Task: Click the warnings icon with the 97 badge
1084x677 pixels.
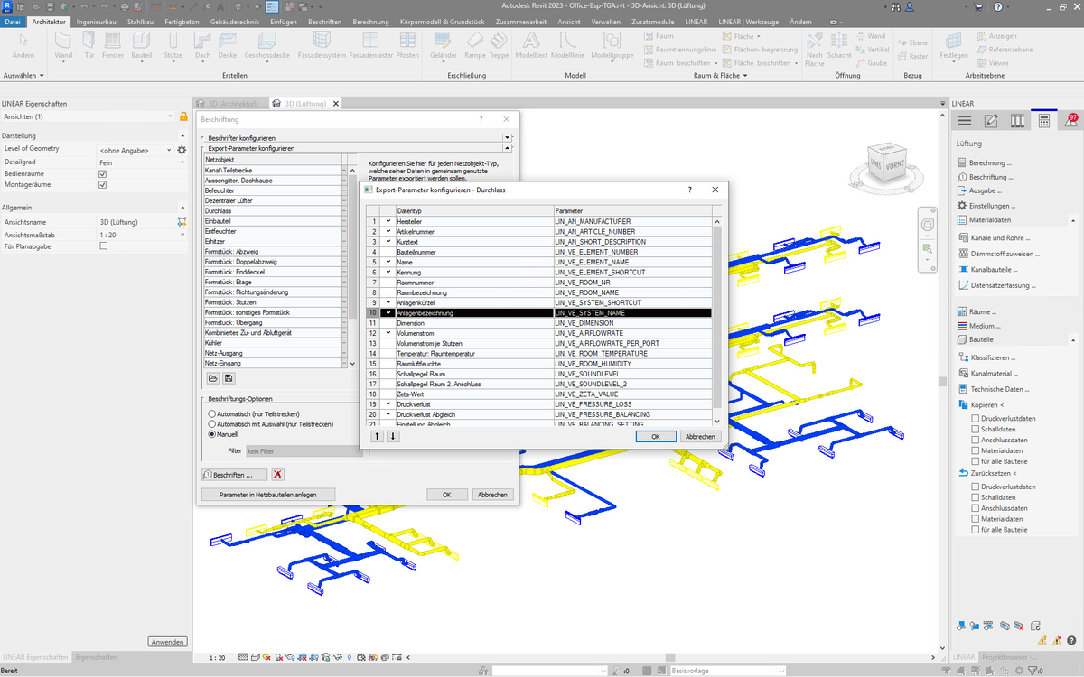Action: [x=1070, y=121]
